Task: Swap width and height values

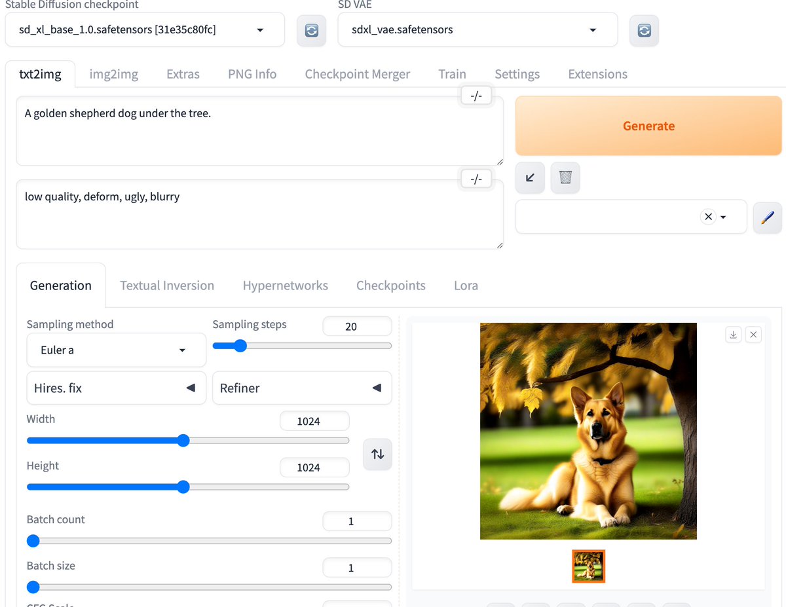Action: point(377,454)
